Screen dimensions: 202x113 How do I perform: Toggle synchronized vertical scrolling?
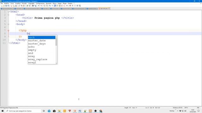(x=44, y=6)
